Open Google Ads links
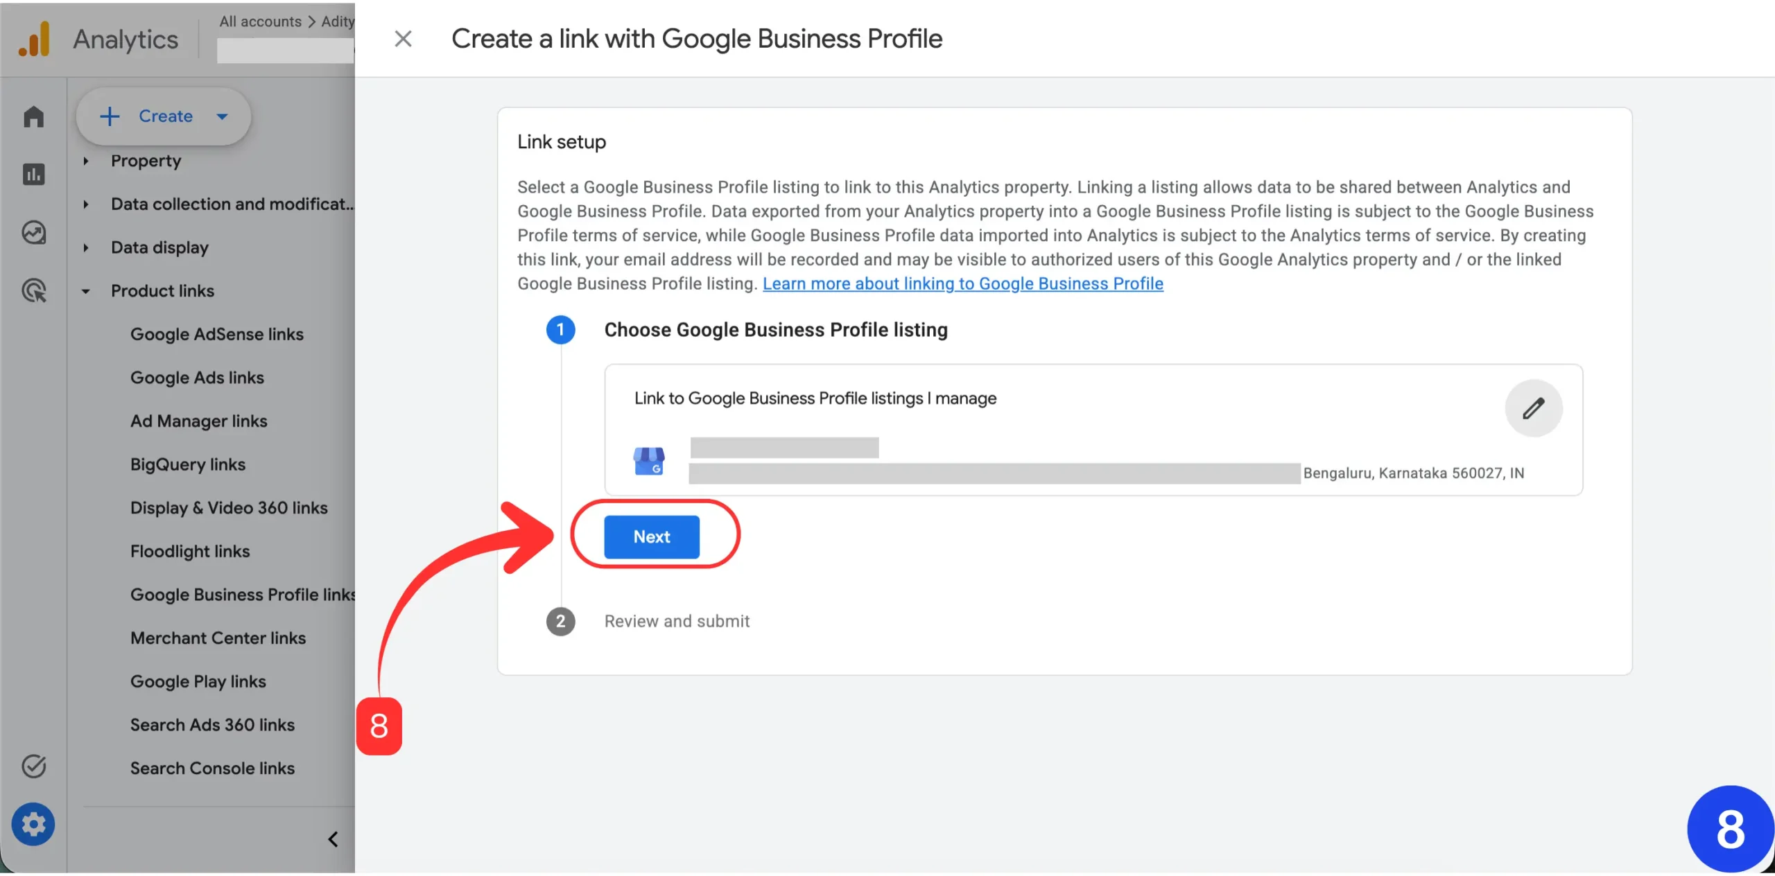The width and height of the screenshot is (1775, 876). pyautogui.click(x=197, y=378)
